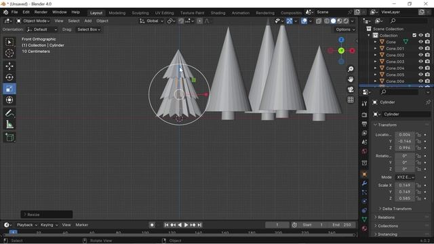This screenshot has height=244, width=434.
Task: Open the Material properties tab
Action: click(x=364, y=228)
